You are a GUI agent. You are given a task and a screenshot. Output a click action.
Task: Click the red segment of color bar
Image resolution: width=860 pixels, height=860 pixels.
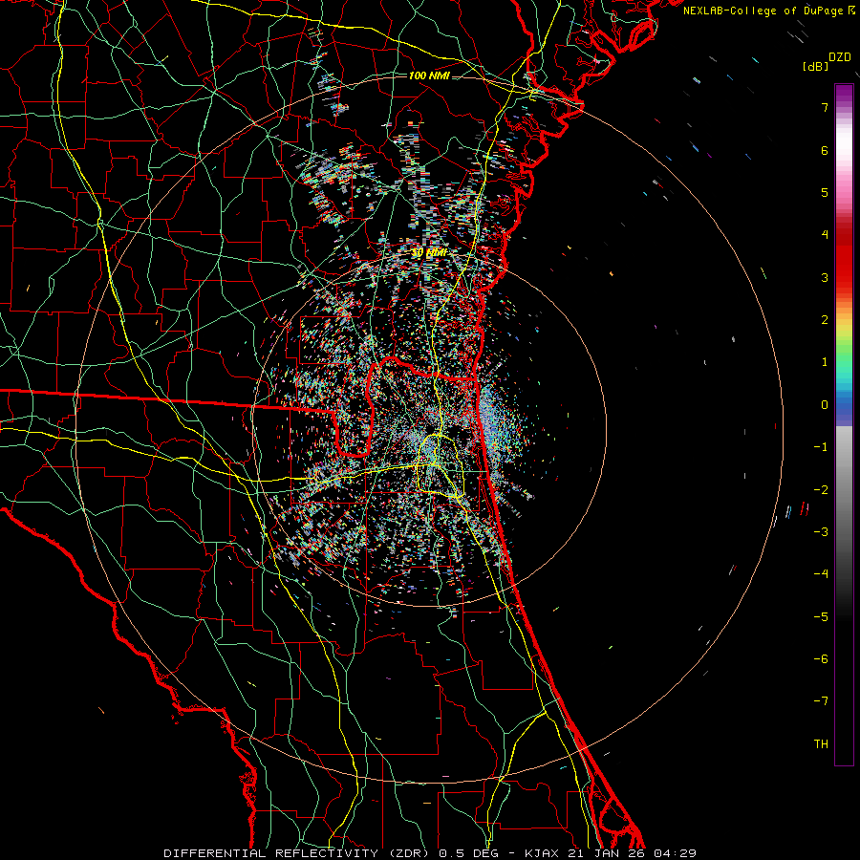pyautogui.click(x=844, y=258)
